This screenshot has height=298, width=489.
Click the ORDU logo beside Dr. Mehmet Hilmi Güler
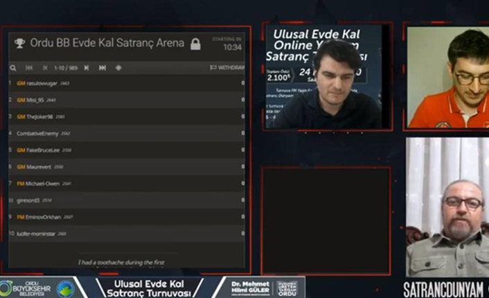pyautogui.click(x=287, y=288)
